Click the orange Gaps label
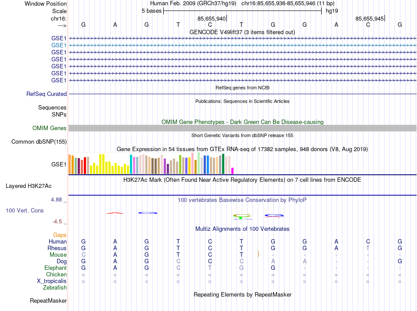Image resolution: width=417 pixels, height=311 pixels. click(60, 235)
